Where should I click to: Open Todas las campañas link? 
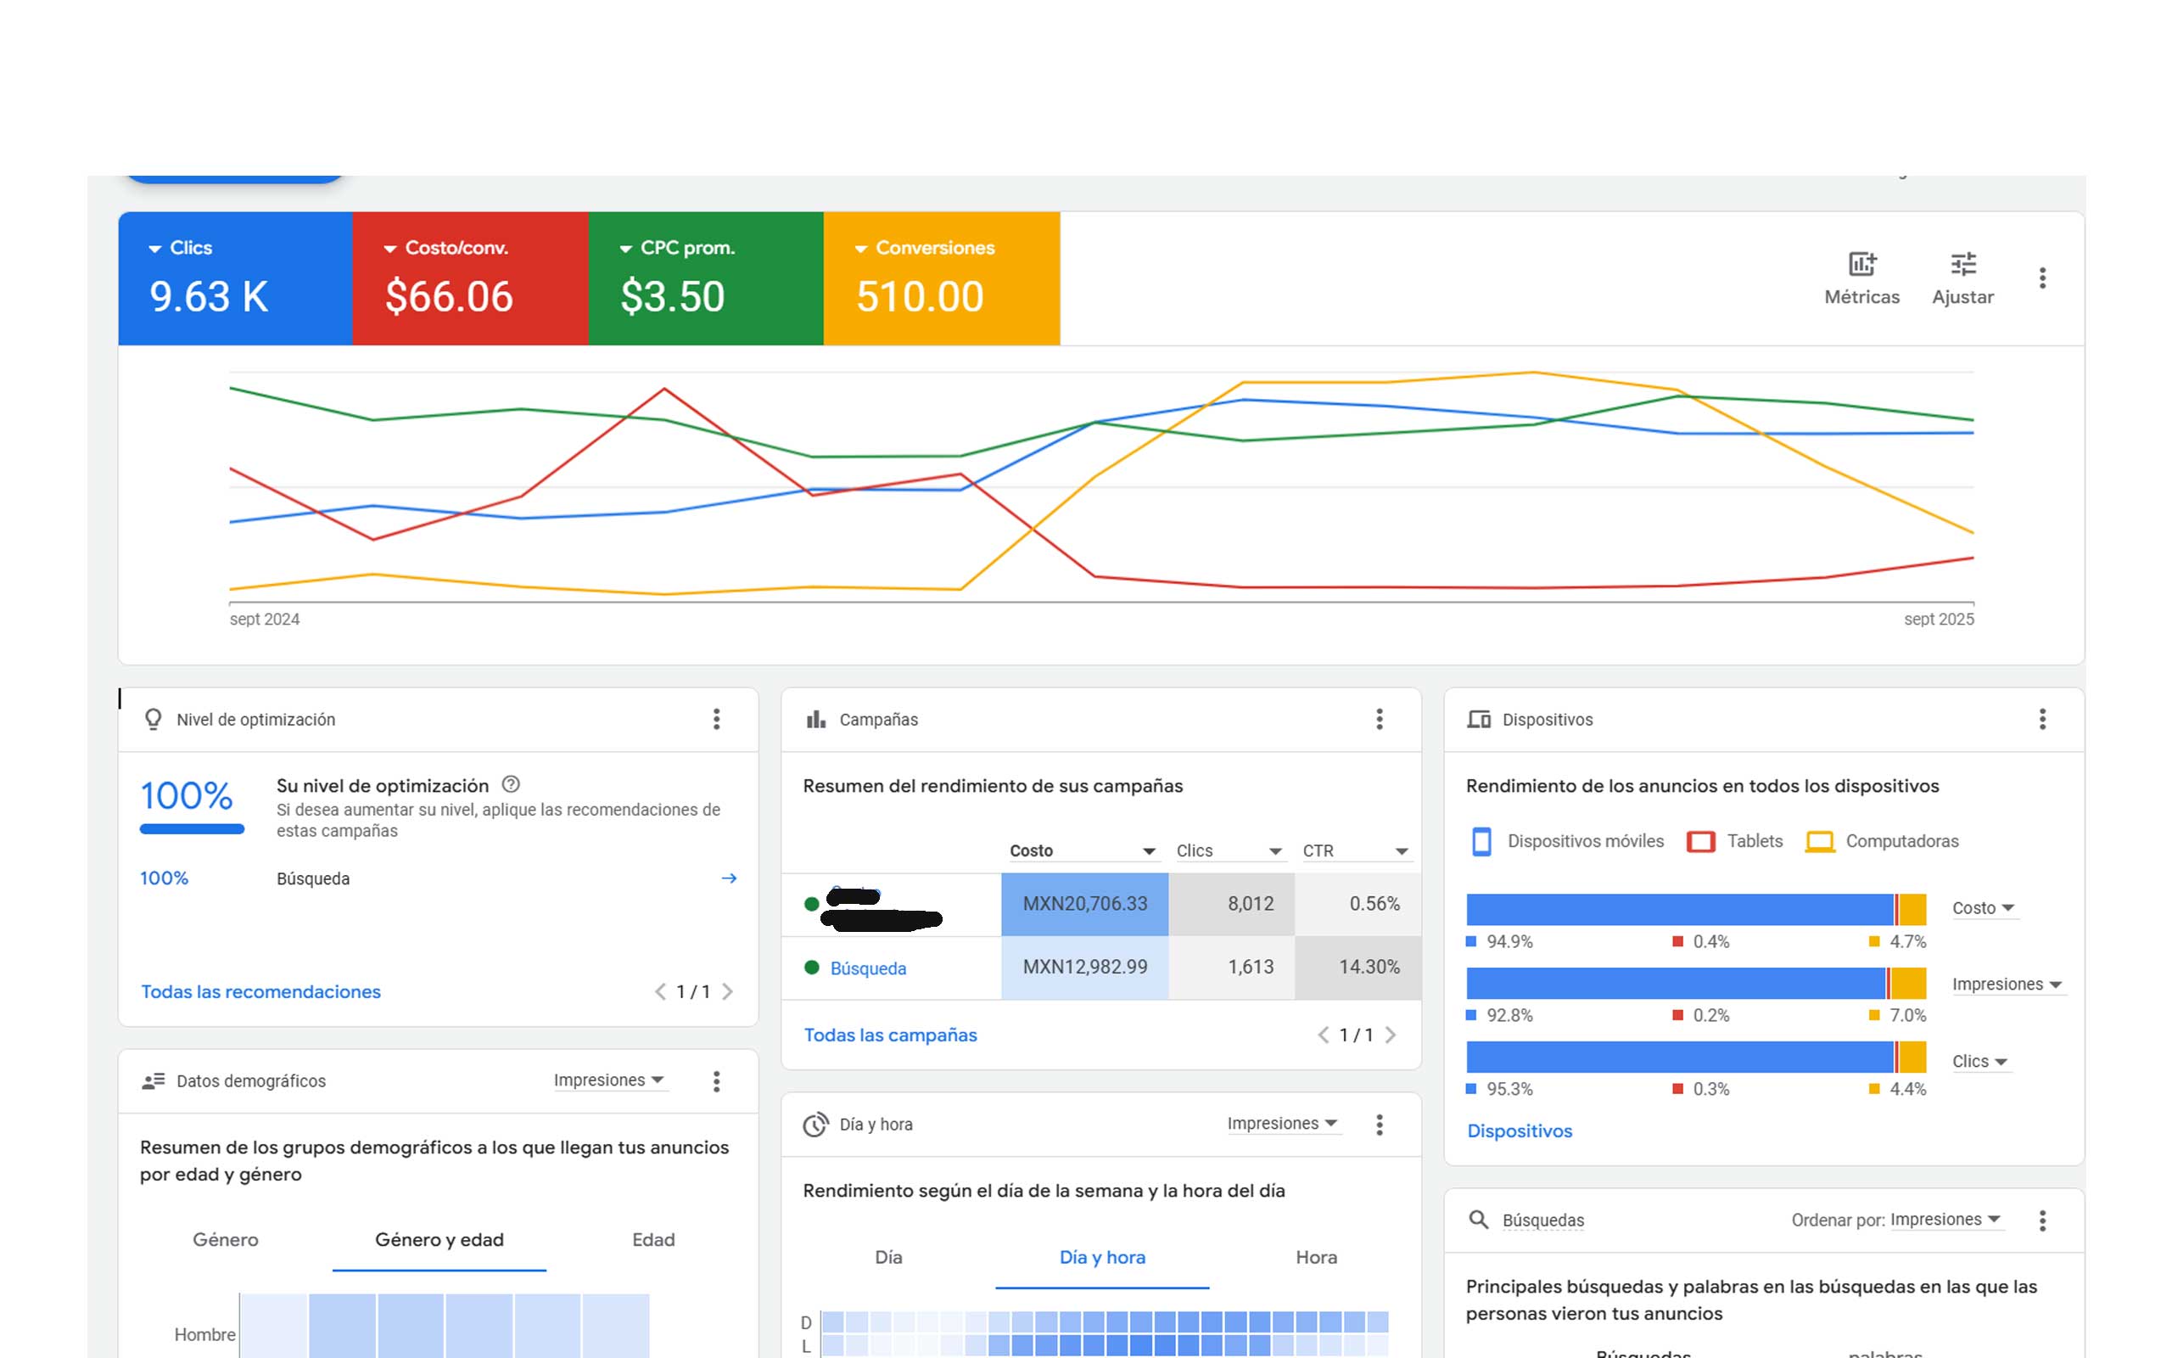coord(889,1035)
